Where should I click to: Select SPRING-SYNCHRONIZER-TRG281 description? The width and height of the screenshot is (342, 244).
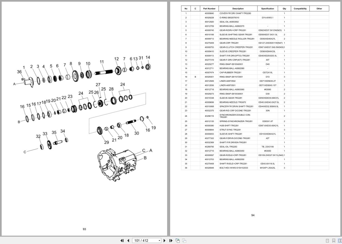(x=236, y=121)
